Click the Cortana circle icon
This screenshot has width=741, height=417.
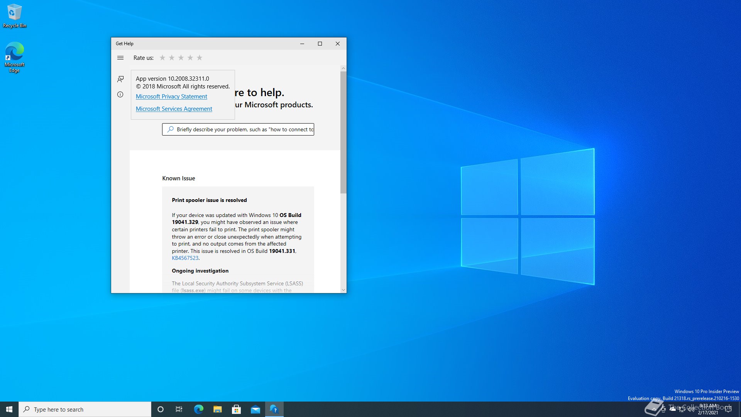point(161,409)
